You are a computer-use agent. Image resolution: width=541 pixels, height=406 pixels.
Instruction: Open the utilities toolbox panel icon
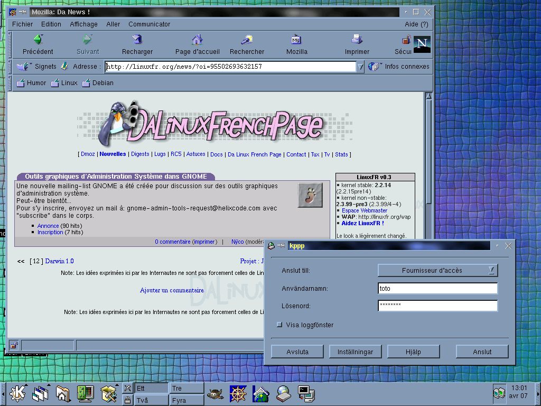tap(109, 393)
